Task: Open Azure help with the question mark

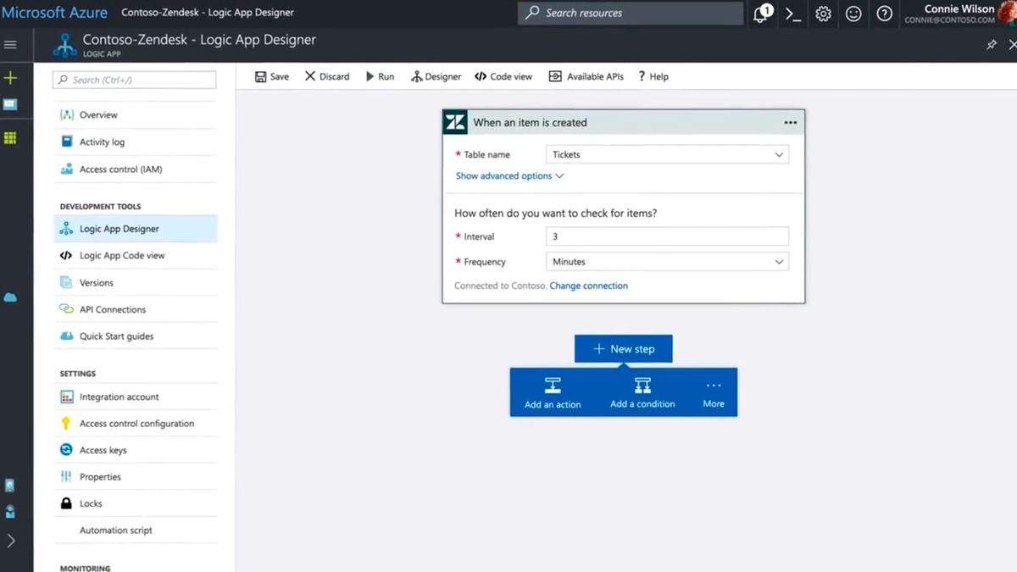Action: pos(883,14)
